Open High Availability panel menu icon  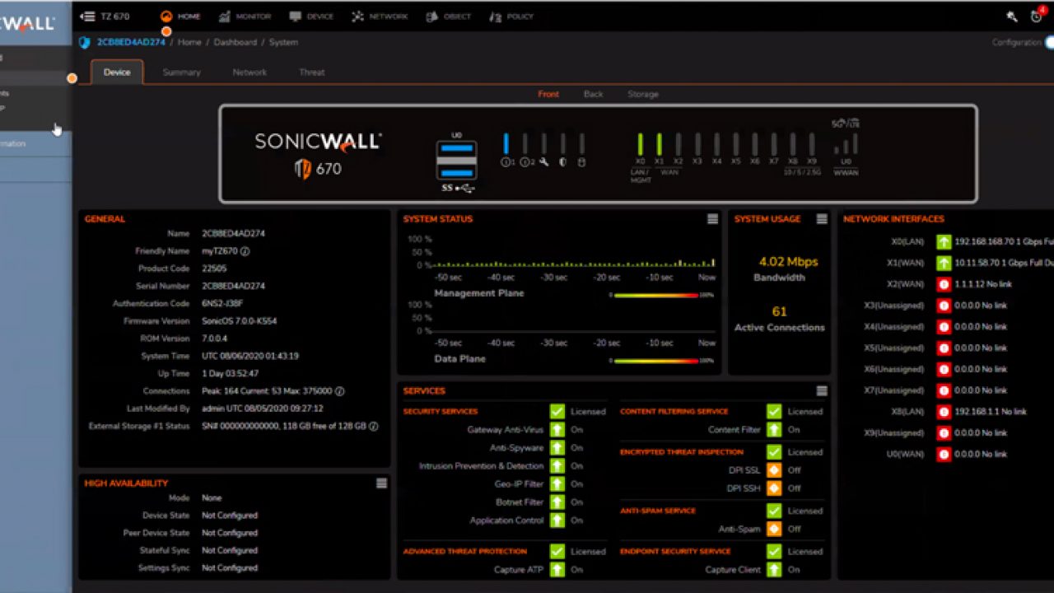click(x=381, y=483)
